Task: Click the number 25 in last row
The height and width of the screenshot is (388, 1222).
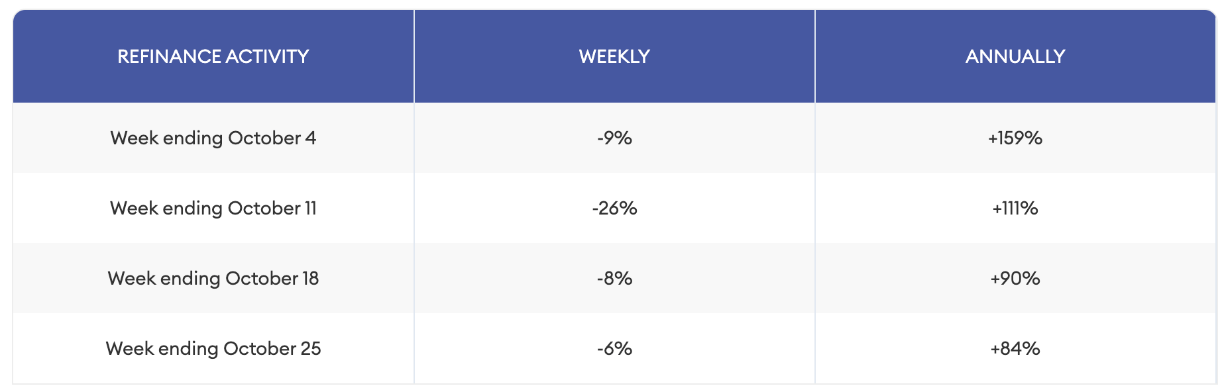Action: [x=311, y=348]
